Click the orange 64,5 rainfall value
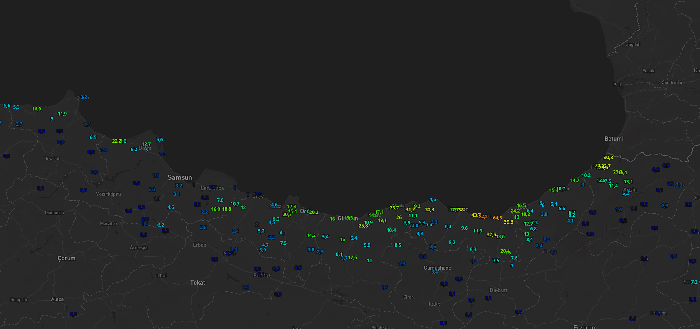The width and height of the screenshot is (700, 329). pyautogui.click(x=497, y=218)
